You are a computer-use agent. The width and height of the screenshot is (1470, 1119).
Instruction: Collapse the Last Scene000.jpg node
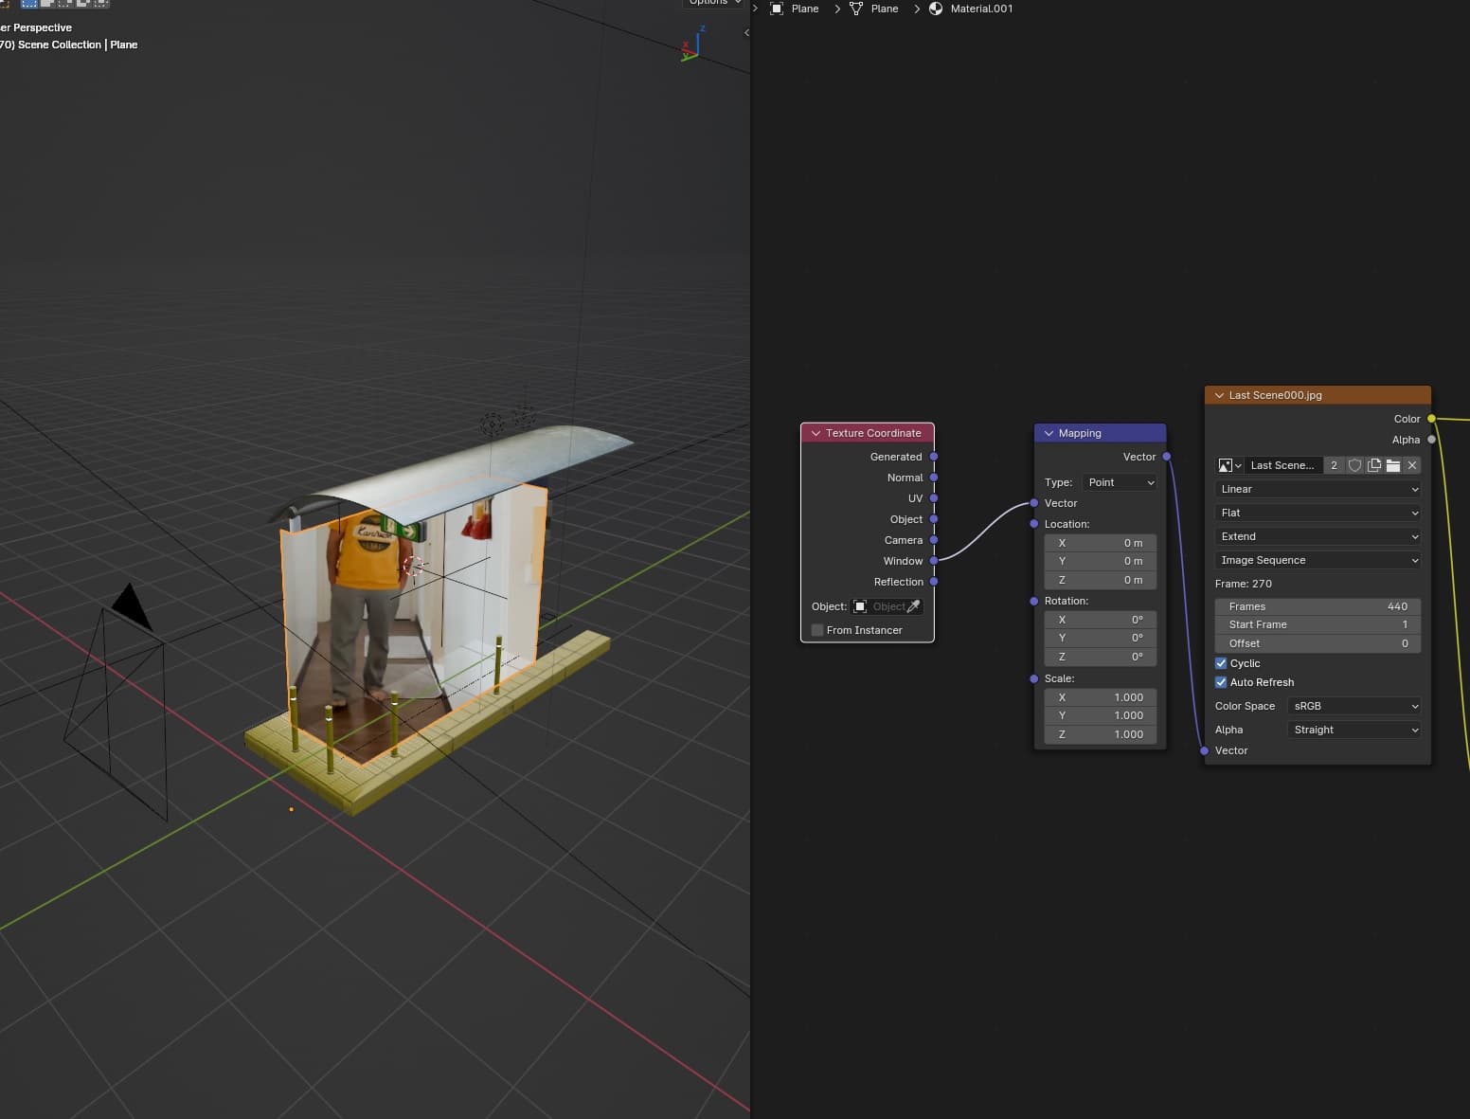coord(1219,395)
